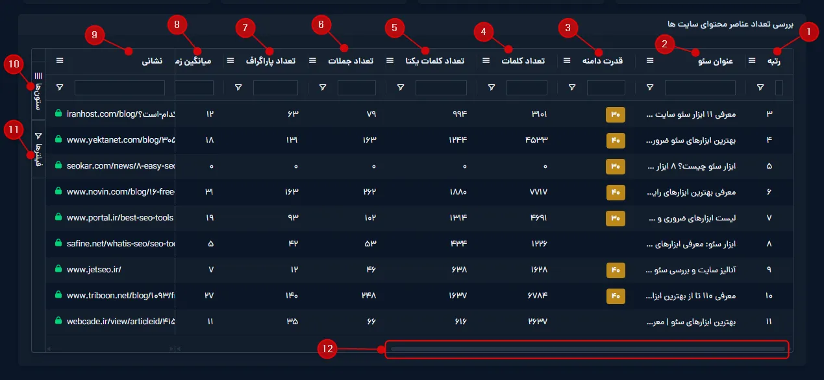Click the filter funnel under تعداد پاراگراف

coord(238,87)
